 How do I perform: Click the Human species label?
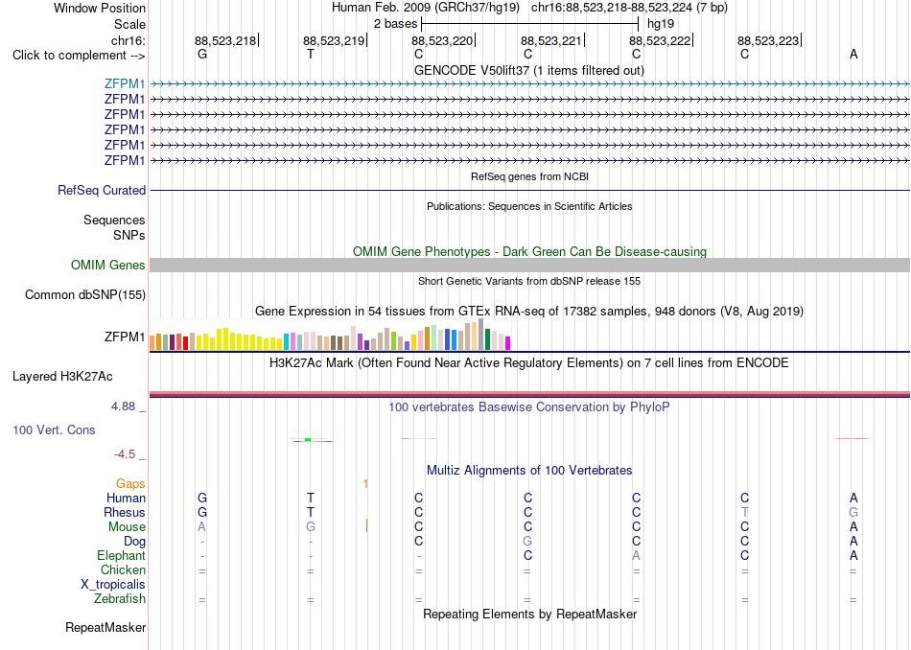[x=126, y=499]
